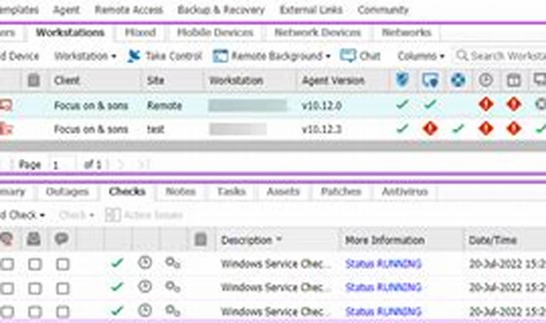Open the Antivirus tab
Screen dimensions: 546x323
point(404,192)
